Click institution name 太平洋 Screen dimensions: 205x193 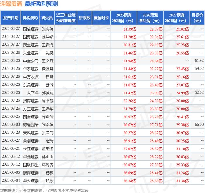(x=33, y=93)
